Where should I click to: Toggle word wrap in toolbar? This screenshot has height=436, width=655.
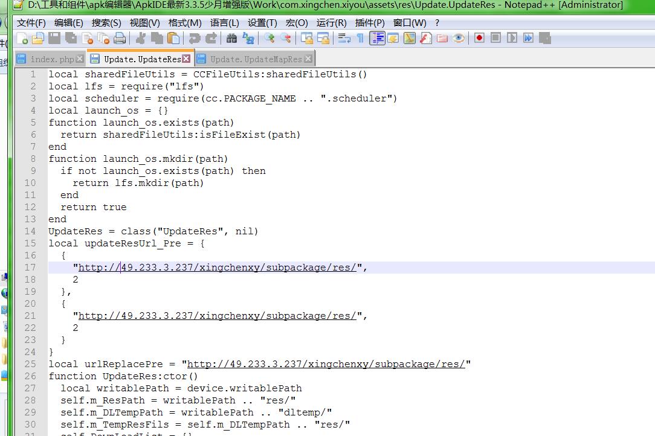pyautogui.click(x=344, y=39)
